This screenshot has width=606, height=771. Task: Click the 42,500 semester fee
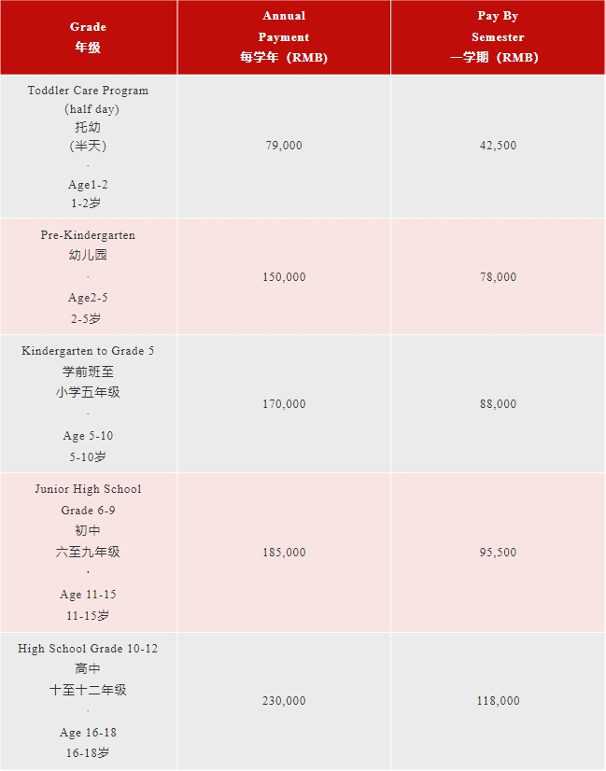[x=498, y=146]
